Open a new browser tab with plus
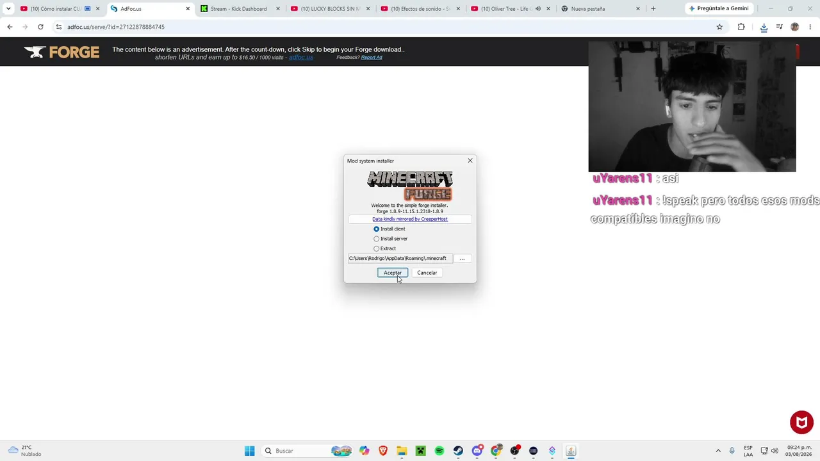The width and height of the screenshot is (820, 461). coord(653,9)
